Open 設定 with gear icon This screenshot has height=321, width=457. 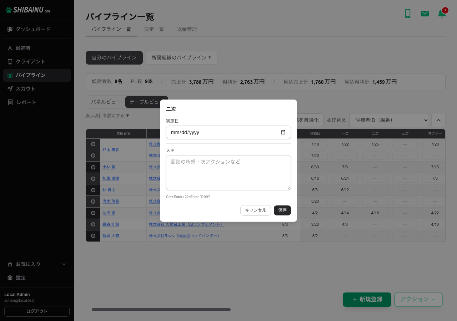(x=37, y=278)
